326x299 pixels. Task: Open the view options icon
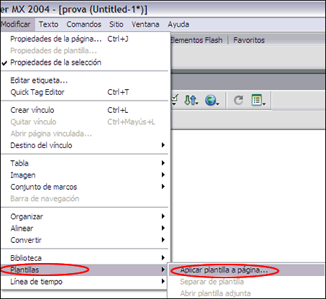tap(258, 100)
